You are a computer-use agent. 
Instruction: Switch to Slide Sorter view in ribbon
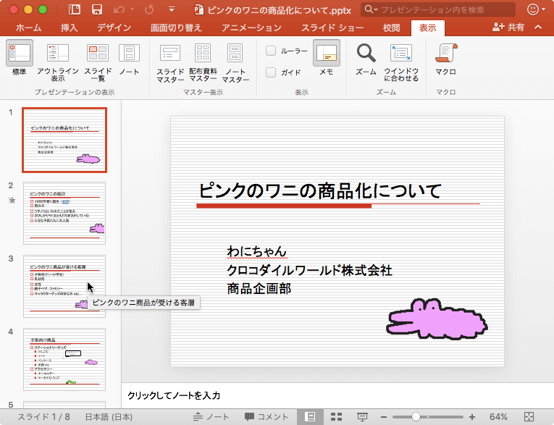98,54
